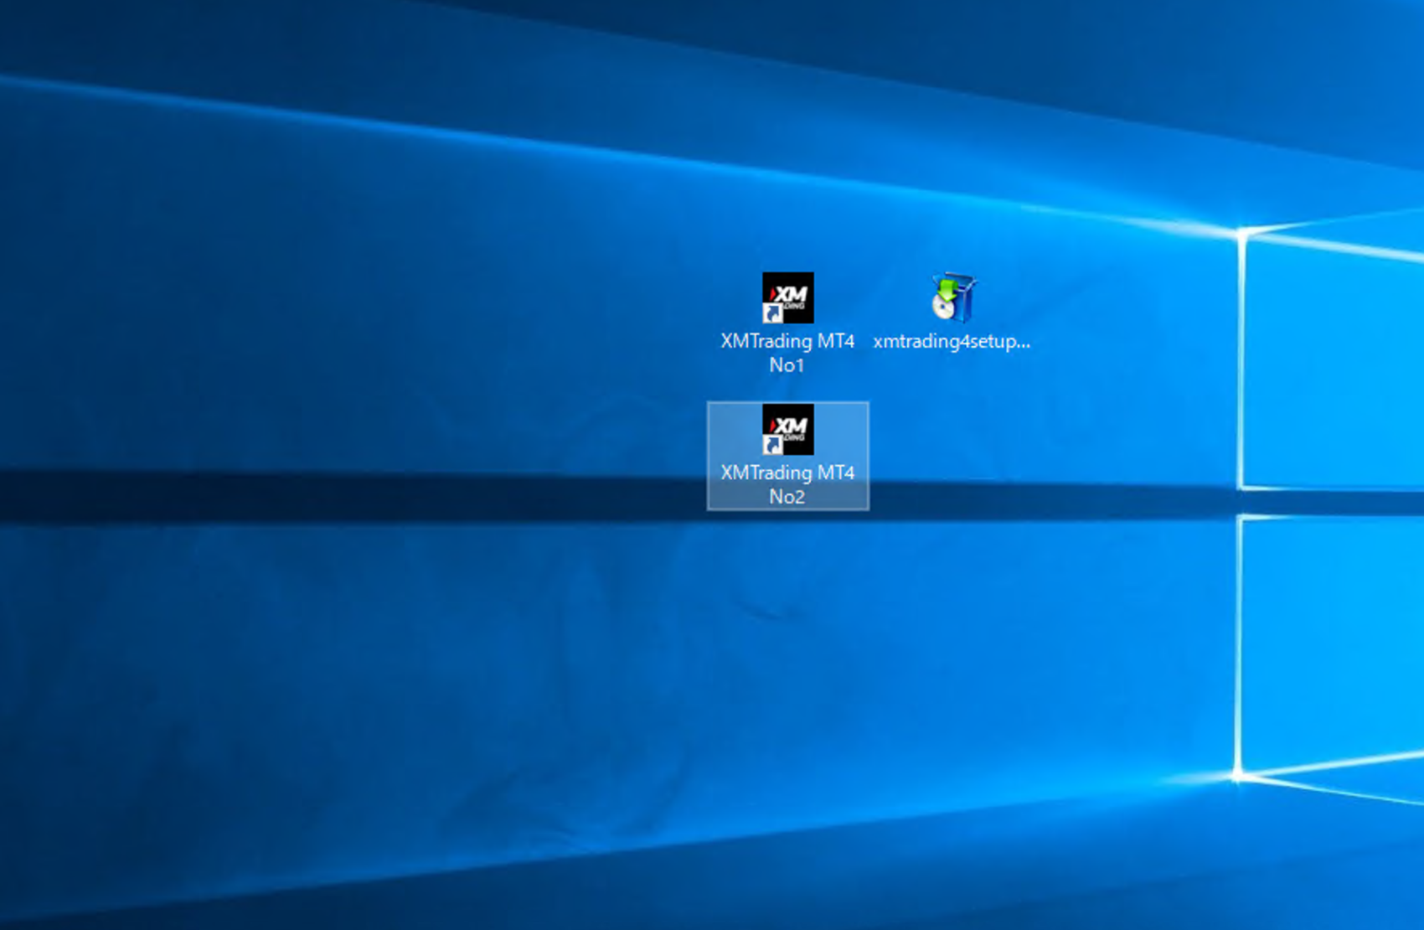Click empty desktop space below xmtrading4setup icon

click(x=952, y=436)
